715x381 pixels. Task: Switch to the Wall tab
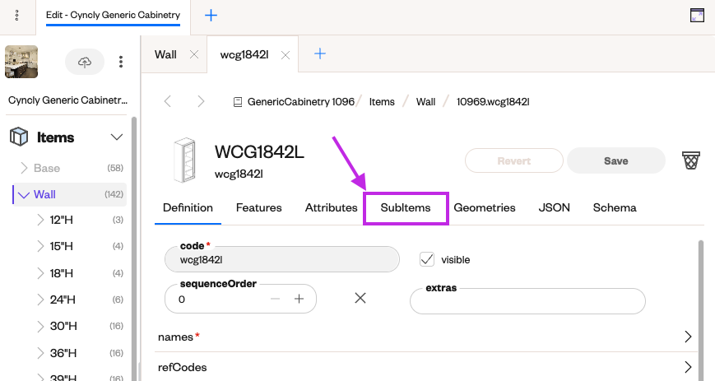[x=165, y=55]
